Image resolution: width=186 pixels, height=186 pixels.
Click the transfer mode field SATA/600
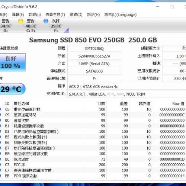[94, 71]
